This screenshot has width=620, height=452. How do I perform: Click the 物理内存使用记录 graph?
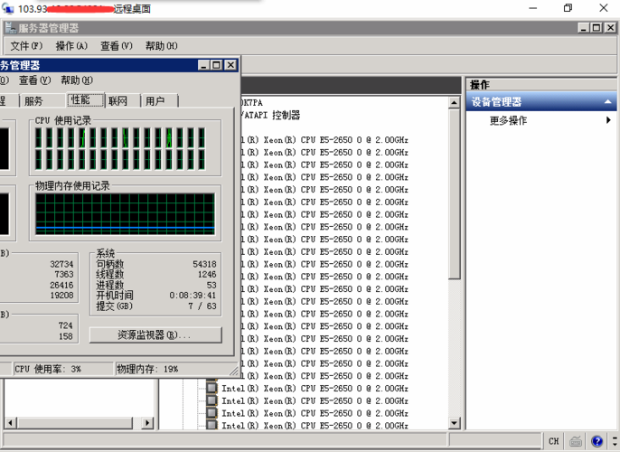click(125, 214)
